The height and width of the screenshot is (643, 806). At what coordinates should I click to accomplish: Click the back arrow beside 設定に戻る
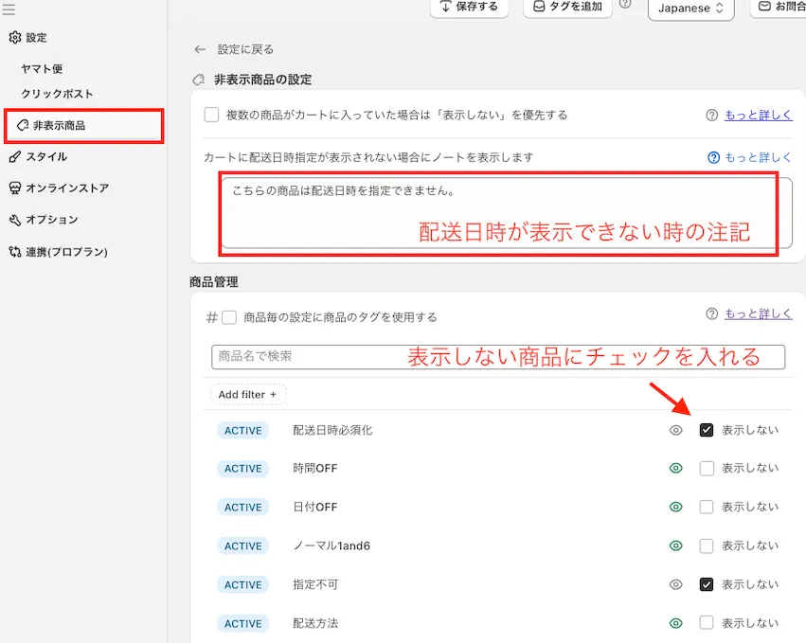(x=199, y=49)
